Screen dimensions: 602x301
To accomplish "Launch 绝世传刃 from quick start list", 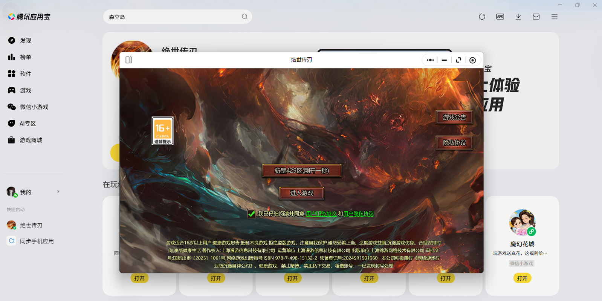I will (31, 225).
